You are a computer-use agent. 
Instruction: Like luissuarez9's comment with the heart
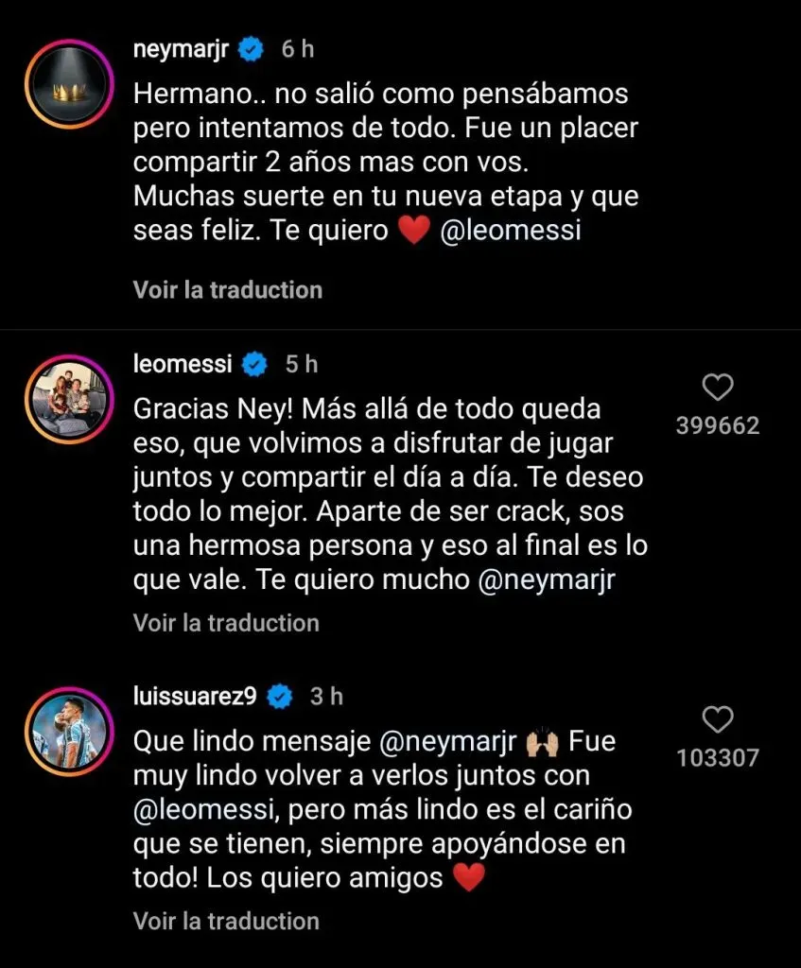pyautogui.click(x=719, y=719)
